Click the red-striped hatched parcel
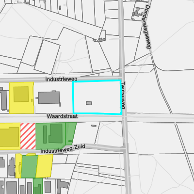 [28, 136]
